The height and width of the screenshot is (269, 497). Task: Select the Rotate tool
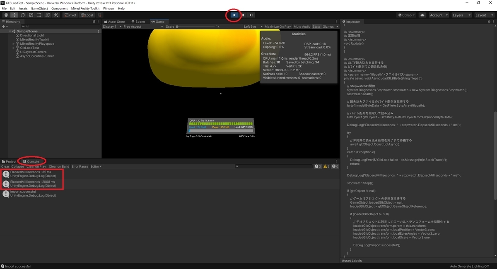click(x=22, y=15)
